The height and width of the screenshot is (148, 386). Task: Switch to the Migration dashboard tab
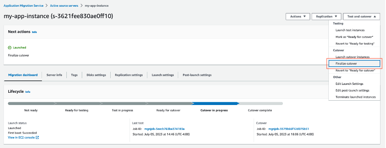point(23,75)
